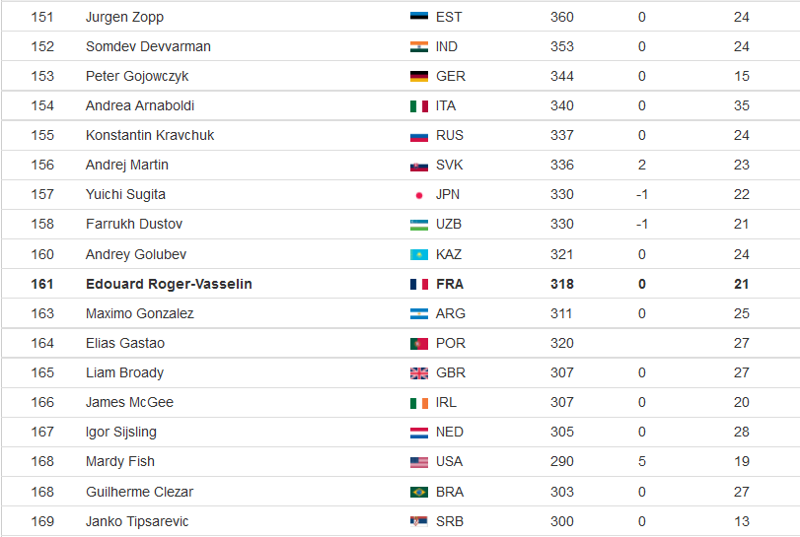
Task: Click the rank number 157
Action: (x=42, y=195)
